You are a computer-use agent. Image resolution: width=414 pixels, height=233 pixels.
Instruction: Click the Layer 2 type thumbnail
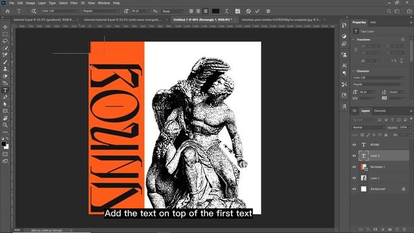click(x=364, y=156)
